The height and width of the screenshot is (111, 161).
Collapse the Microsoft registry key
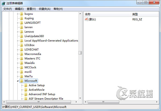[18, 81]
